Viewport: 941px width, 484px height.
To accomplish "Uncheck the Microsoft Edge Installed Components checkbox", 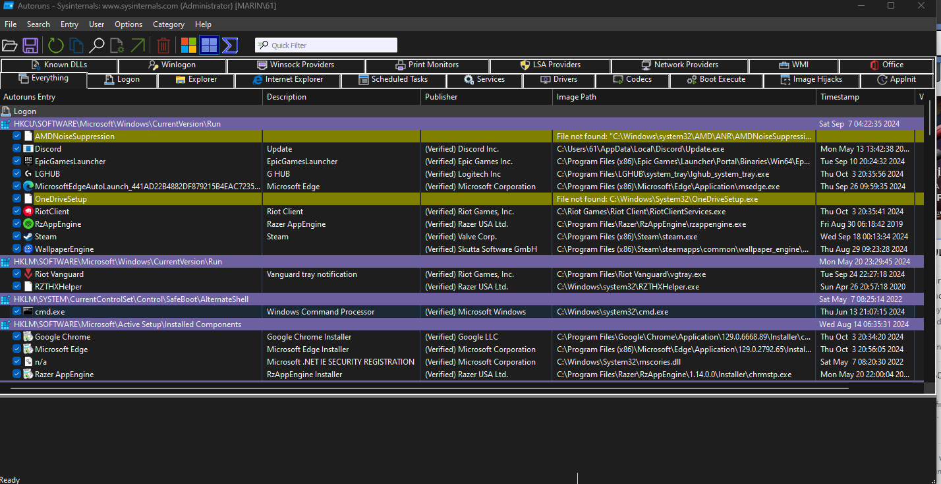I will [x=17, y=349].
